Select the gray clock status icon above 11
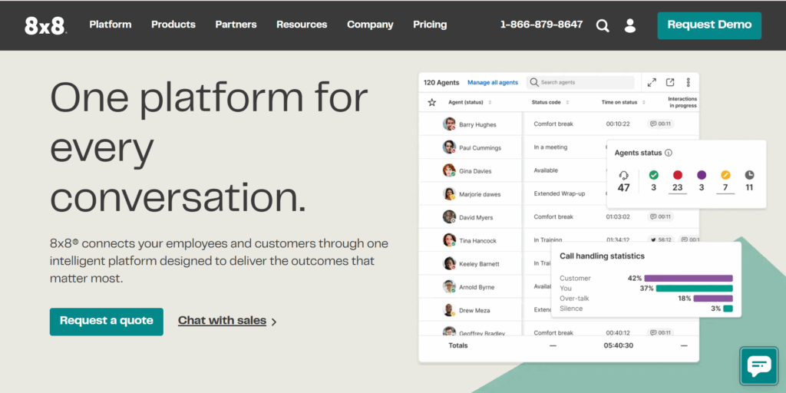The image size is (786, 393). (x=749, y=175)
